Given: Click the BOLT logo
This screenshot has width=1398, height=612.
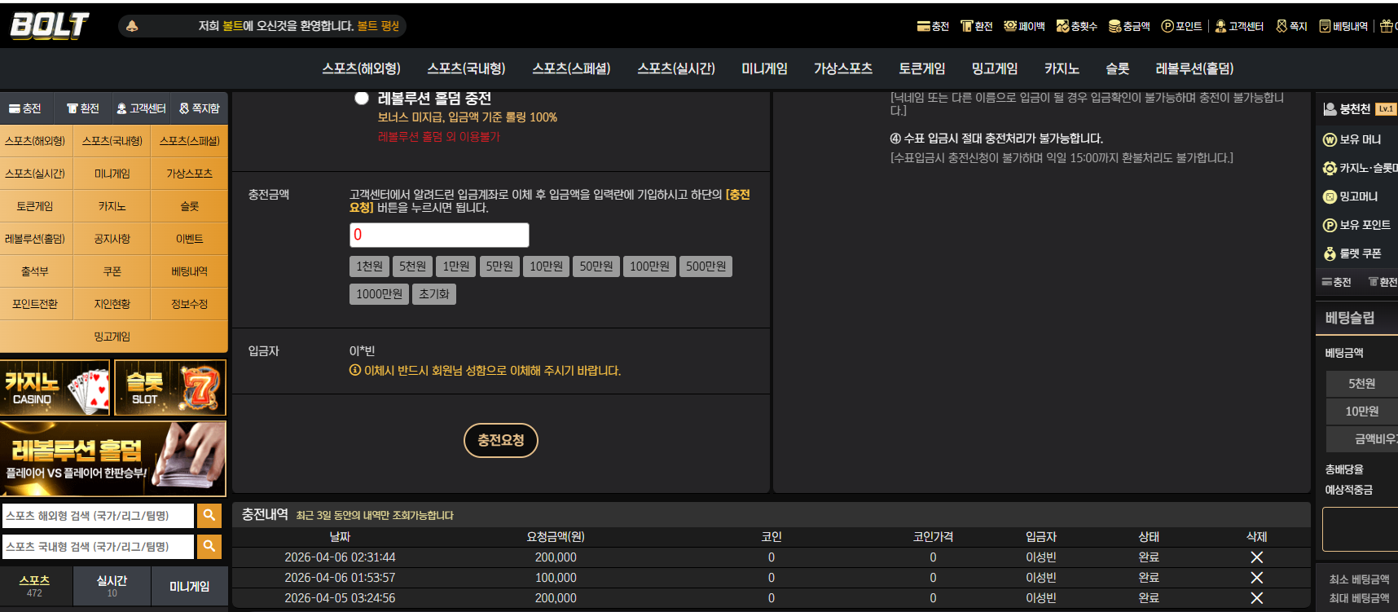Looking at the screenshot, I should click(x=49, y=25).
